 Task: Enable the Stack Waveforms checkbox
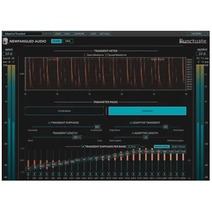85,55
